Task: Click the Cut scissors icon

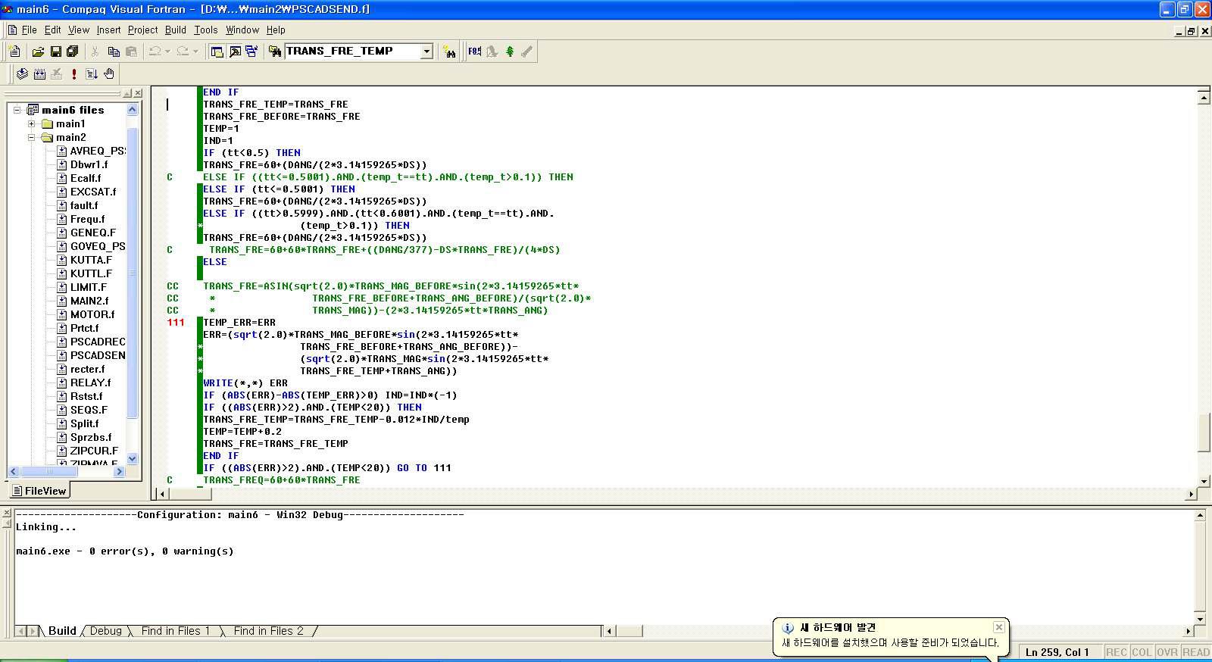Action: pos(95,52)
